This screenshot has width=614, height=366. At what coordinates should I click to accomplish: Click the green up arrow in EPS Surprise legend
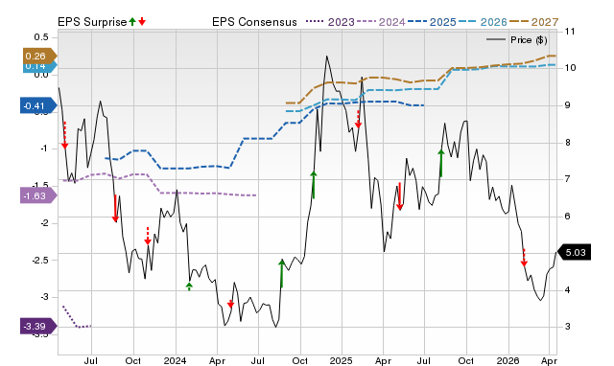point(132,21)
